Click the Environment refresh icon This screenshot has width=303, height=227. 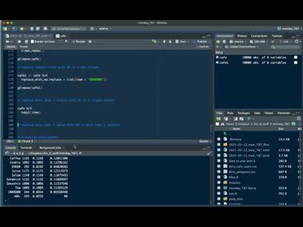point(297,41)
